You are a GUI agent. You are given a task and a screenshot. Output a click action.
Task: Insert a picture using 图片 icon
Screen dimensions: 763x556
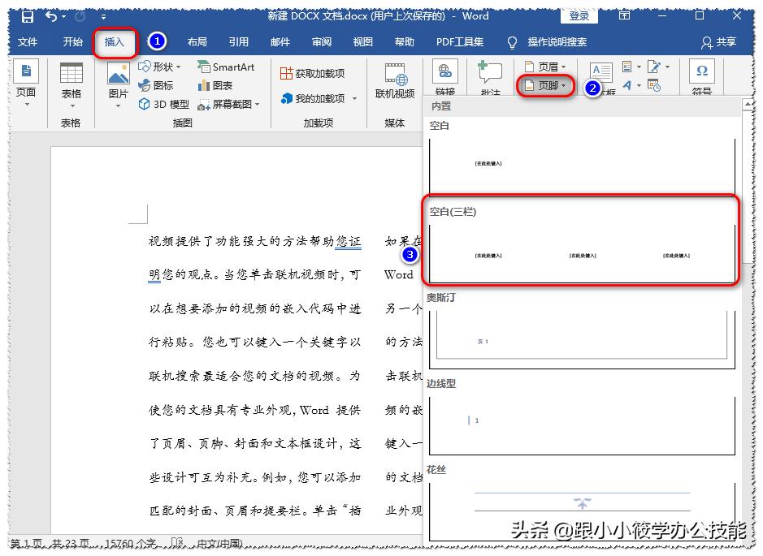point(119,77)
